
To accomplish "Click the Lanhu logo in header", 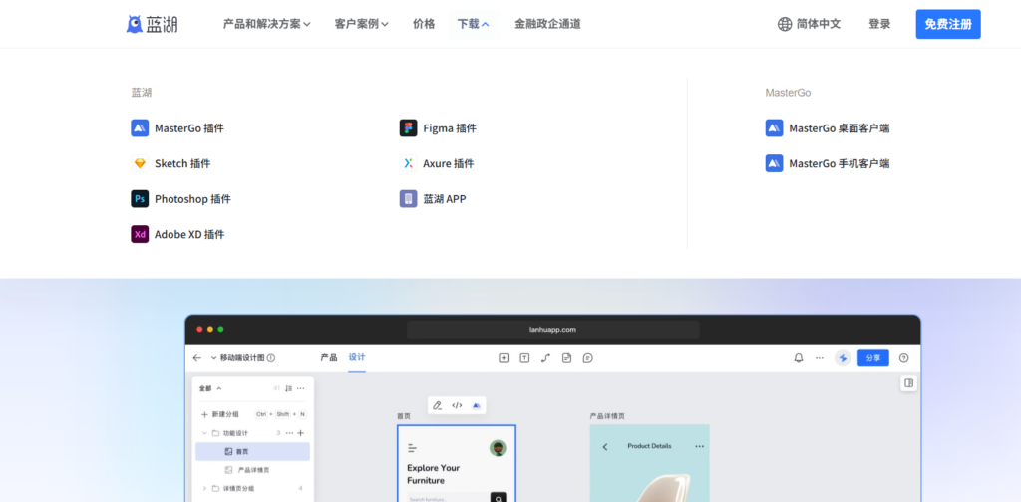I will click(x=153, y=24).
